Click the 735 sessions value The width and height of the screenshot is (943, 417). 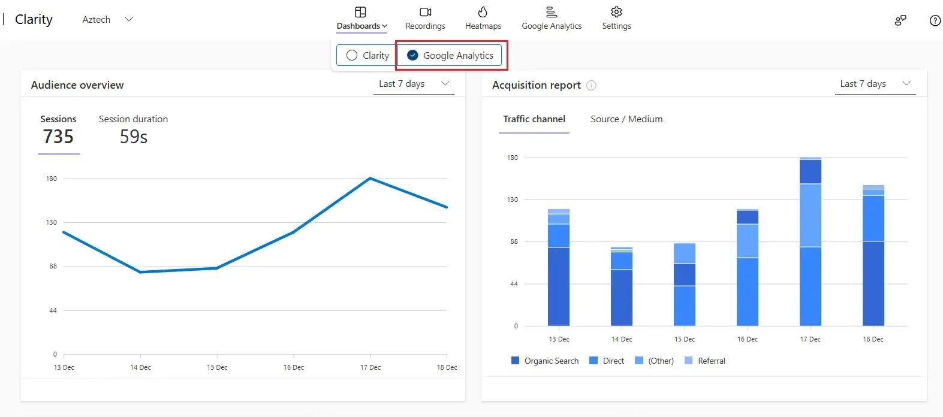pos(58,137)
